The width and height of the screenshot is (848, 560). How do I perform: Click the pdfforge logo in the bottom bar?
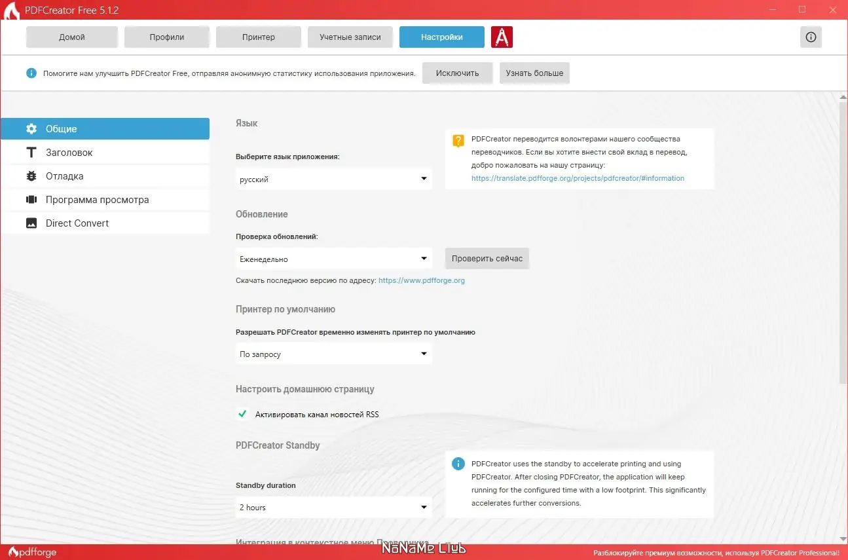point(31,552)
